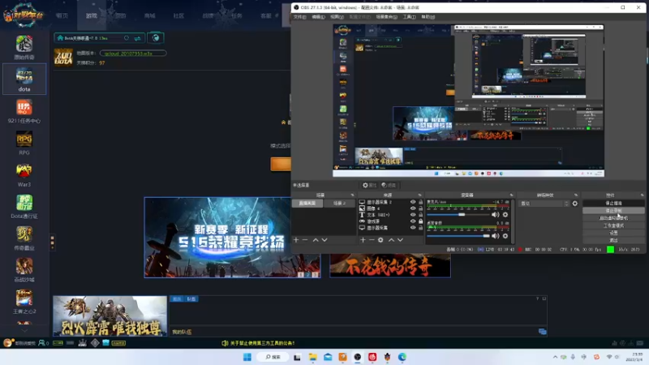Toggle visibility of the 文本 (GDI+) source
The width and height of the screenshot is (649, 365).
[x=413, y=215]
